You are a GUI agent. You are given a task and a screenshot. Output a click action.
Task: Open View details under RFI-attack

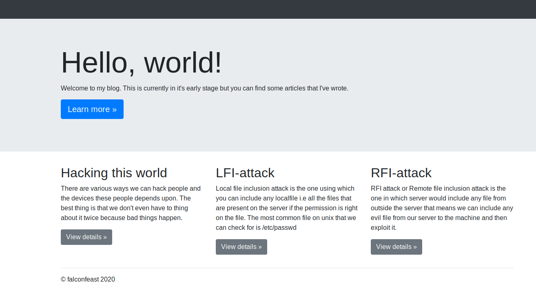(396, 247)
